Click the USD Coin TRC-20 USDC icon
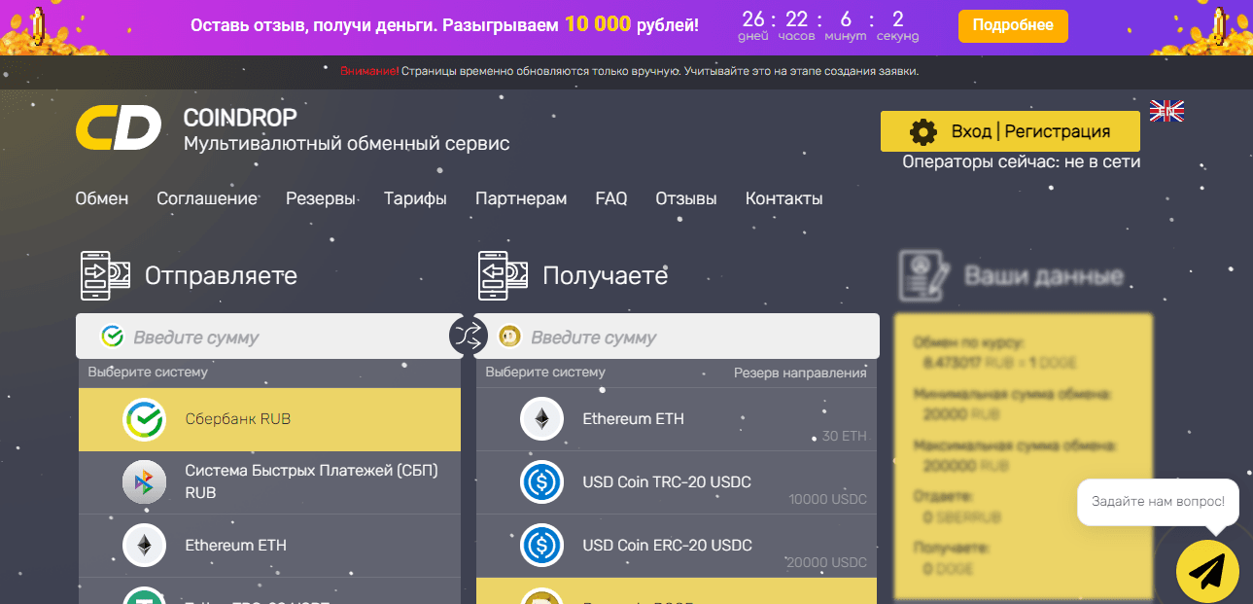Viewport: 1253px width, 604px height. click(541, 481)
